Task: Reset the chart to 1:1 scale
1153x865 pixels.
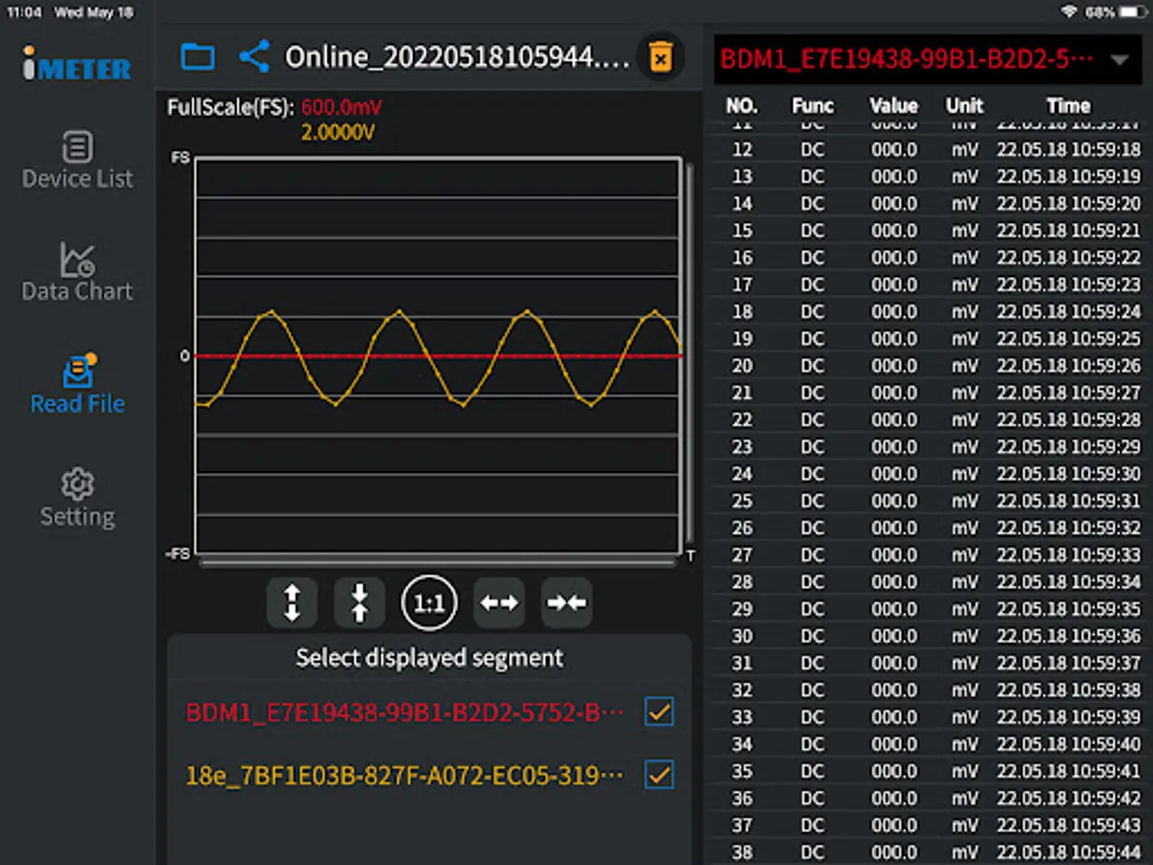Action: [x=429, y=603]
